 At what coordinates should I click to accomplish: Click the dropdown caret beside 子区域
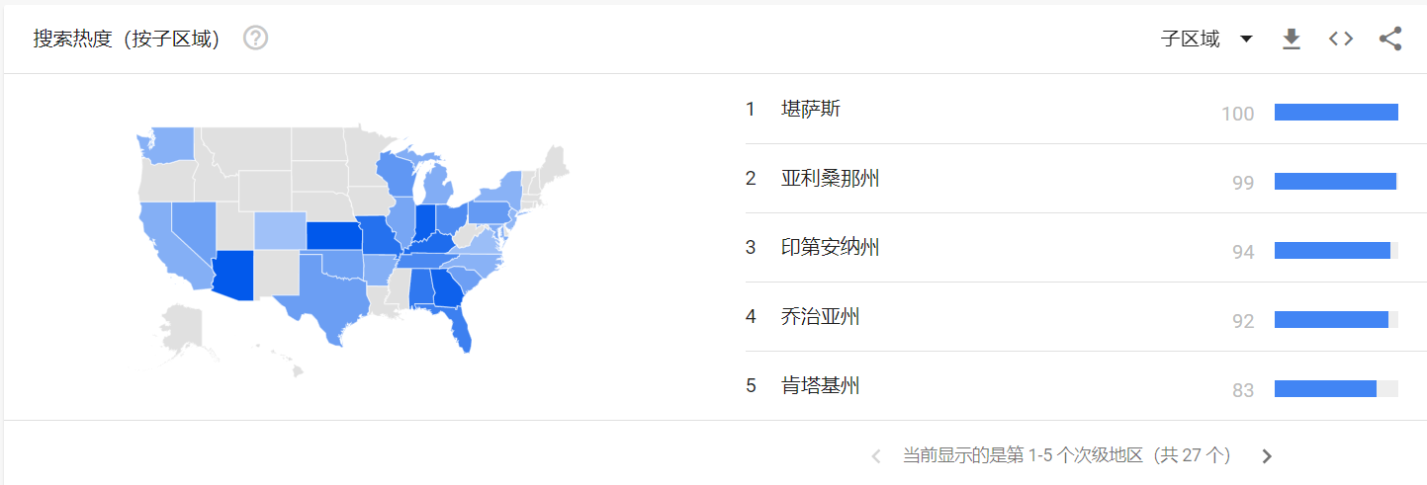click(x=1246, y=39)
